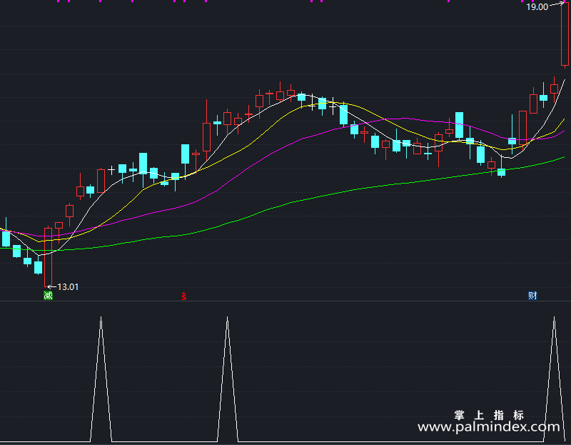Click the tall red candle reaching 19.00
571x445 pixels.
pyautogui.click(x=565, y=34)
